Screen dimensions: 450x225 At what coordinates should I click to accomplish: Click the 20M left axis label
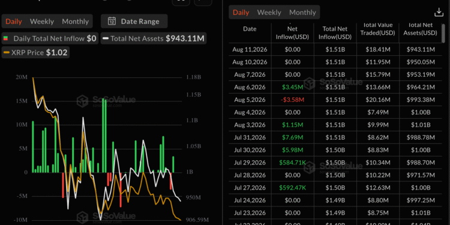22,77
